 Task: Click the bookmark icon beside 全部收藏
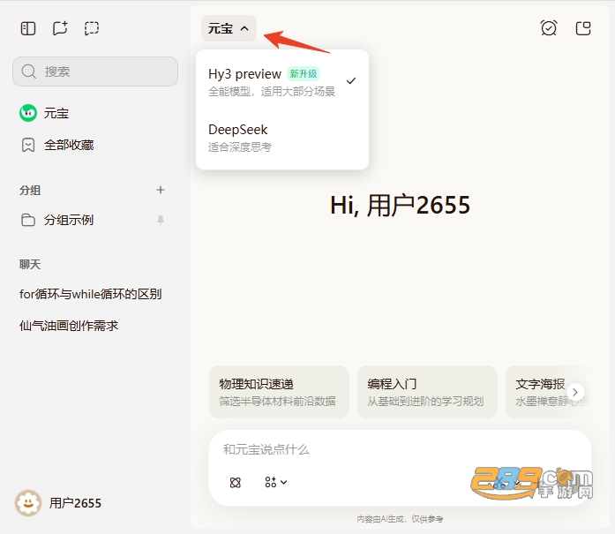[x=28, y=145]
